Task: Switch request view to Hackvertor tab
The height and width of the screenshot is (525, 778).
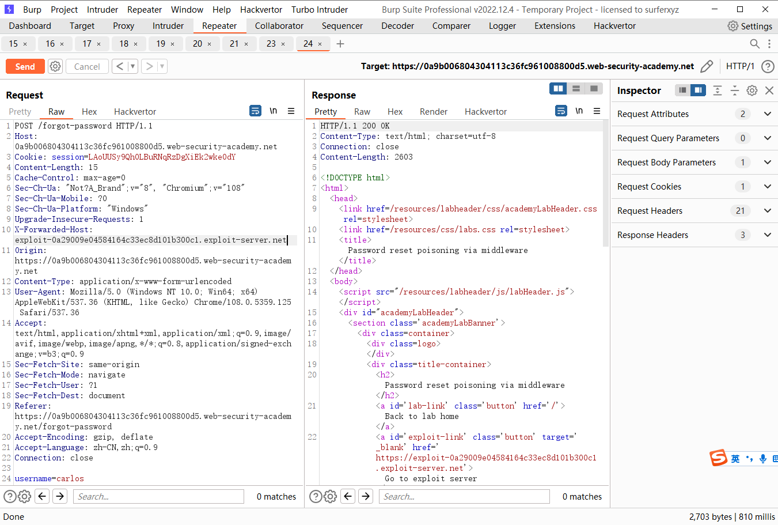Action: 135,112
